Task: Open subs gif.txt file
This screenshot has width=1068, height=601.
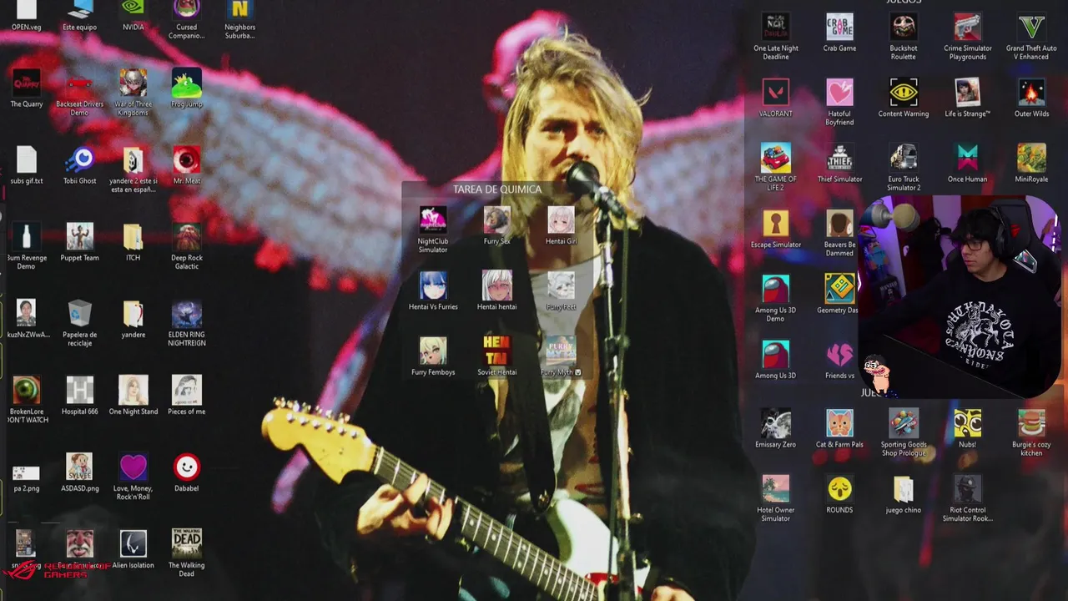Action: [x=26, y=161]
